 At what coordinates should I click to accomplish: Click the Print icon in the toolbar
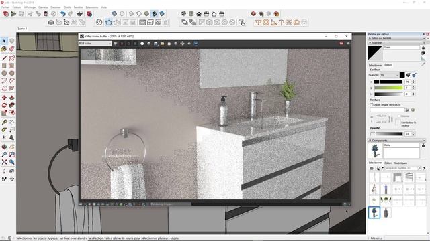[x=80, y=14]
